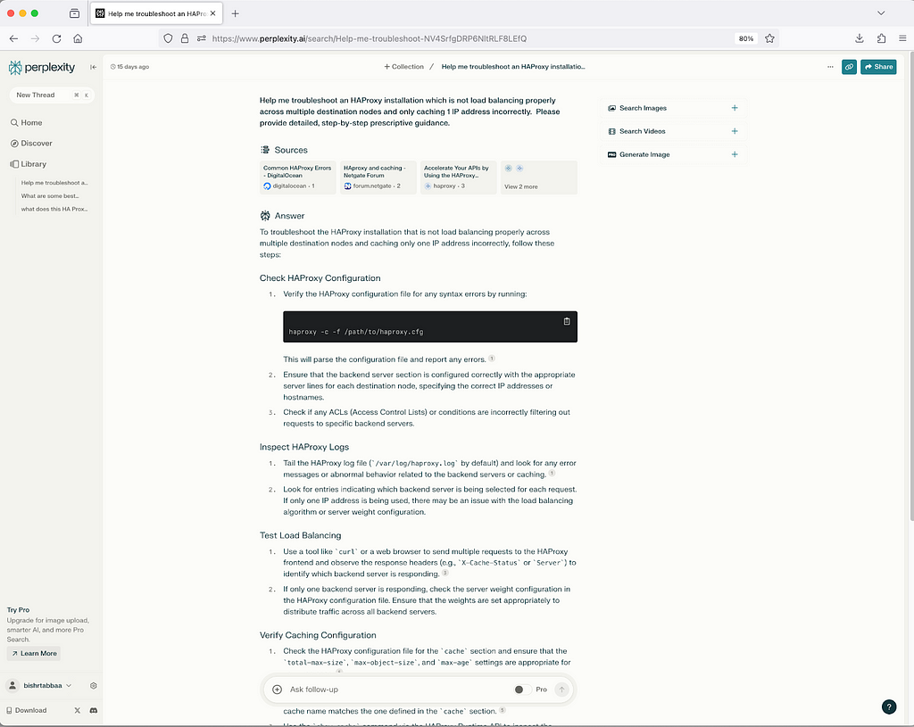
Task: Collapse the sidebar with the arrow icon
Action: (93, 67)
